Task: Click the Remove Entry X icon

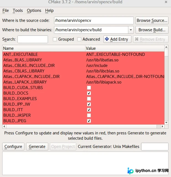Action: 137,39
